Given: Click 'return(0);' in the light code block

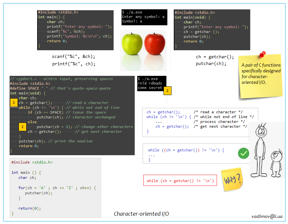Looking at the screenshot, I should (x=29, y=208).
